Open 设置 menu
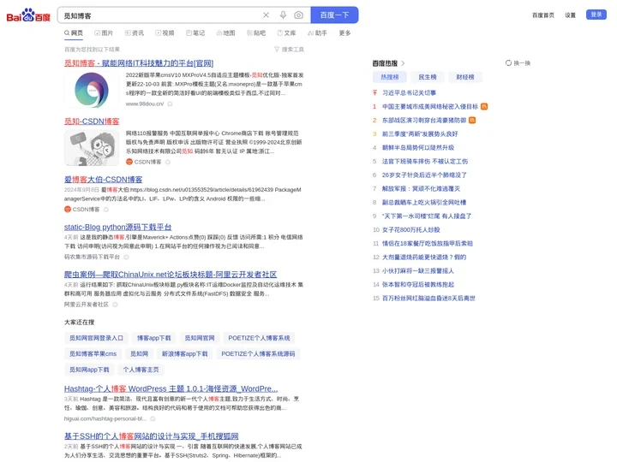The height and width of the screenshot is (462, 617). click(570, 15)
